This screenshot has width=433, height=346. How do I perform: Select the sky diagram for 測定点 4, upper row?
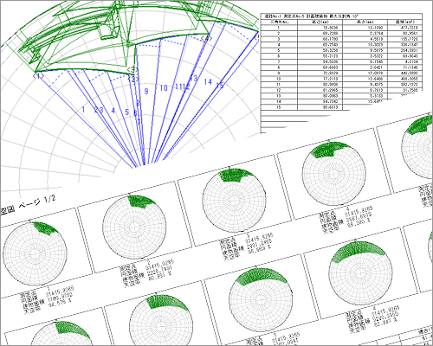tap(334, 174)
